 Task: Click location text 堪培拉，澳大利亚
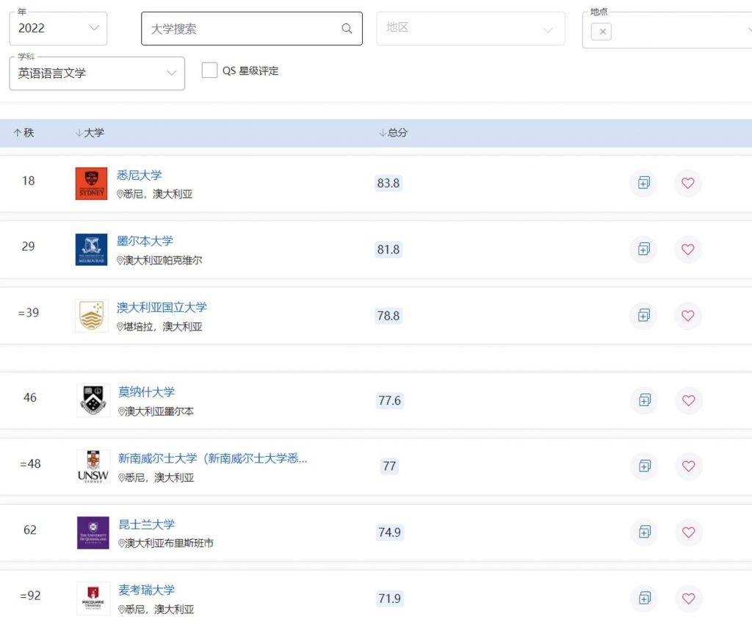coord(162,327)
